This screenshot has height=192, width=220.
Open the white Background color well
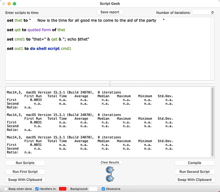coord(93,189)
